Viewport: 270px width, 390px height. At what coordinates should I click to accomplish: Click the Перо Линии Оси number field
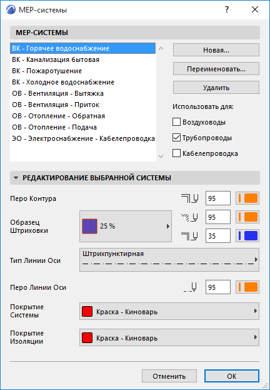(x=218, y=287)
